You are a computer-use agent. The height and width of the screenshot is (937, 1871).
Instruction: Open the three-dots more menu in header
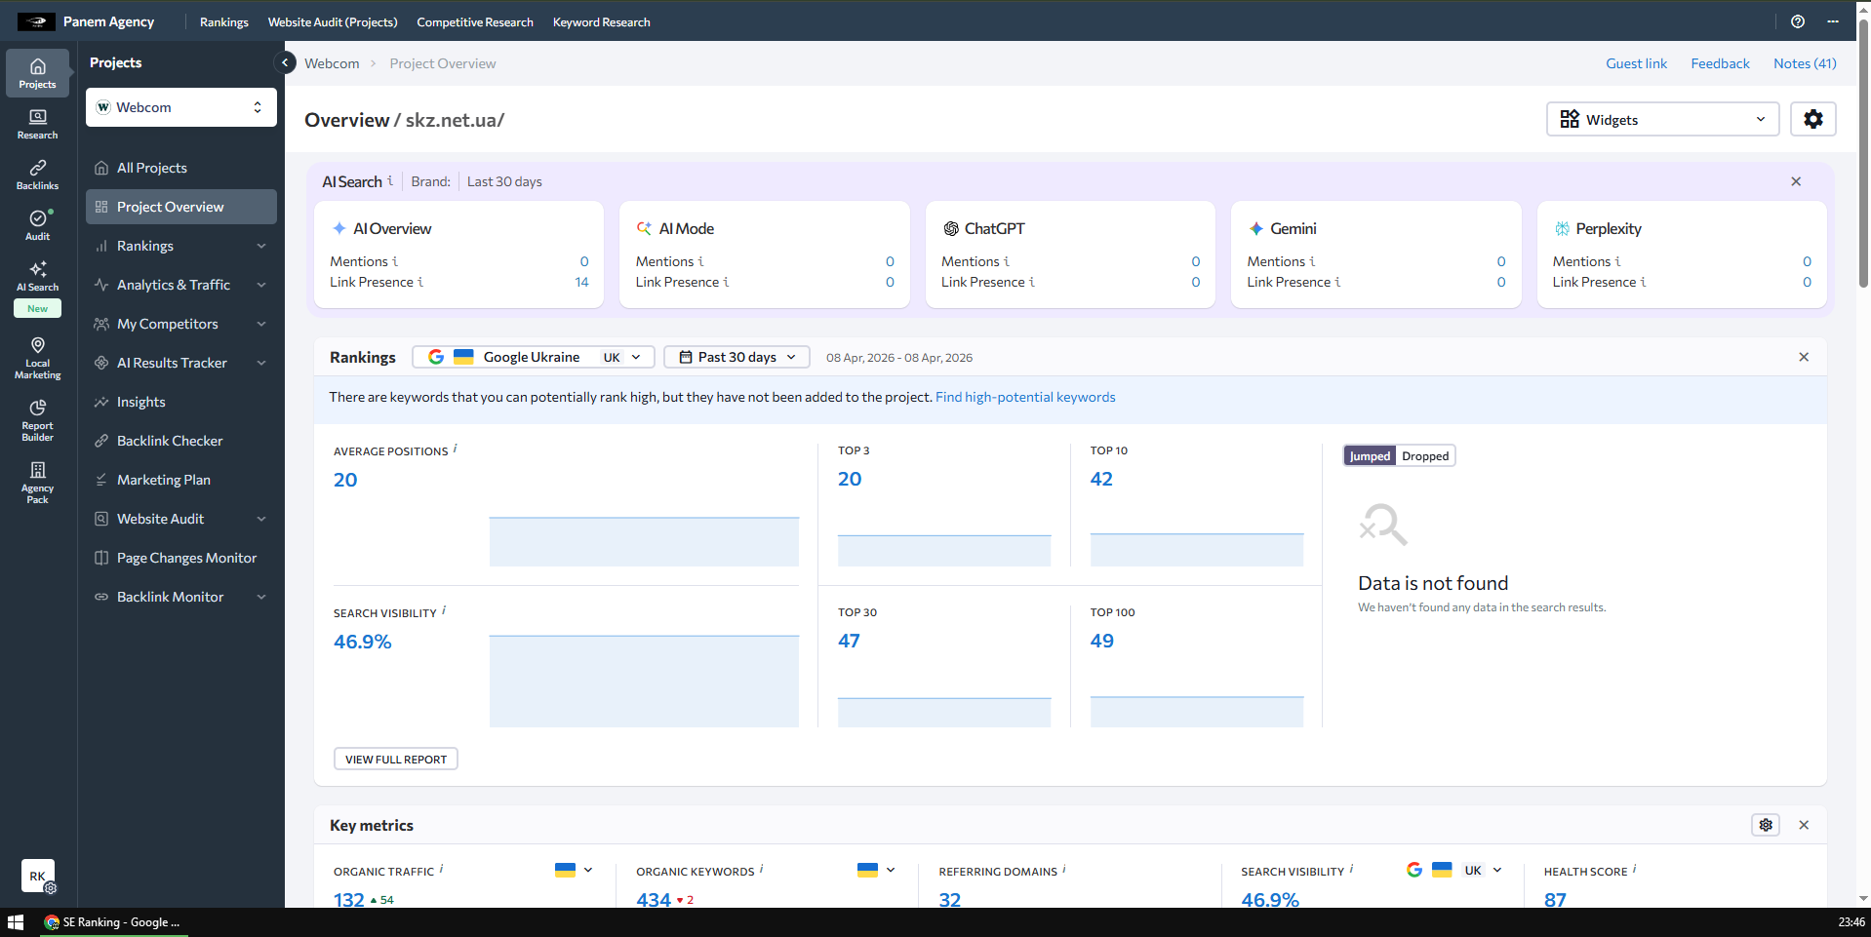[1833, 21]
